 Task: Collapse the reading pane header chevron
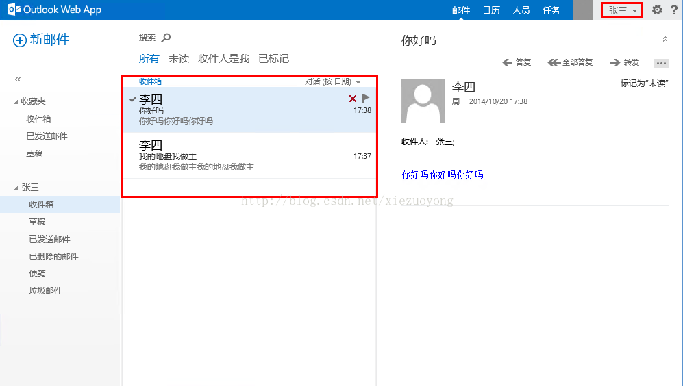[665, 39]
